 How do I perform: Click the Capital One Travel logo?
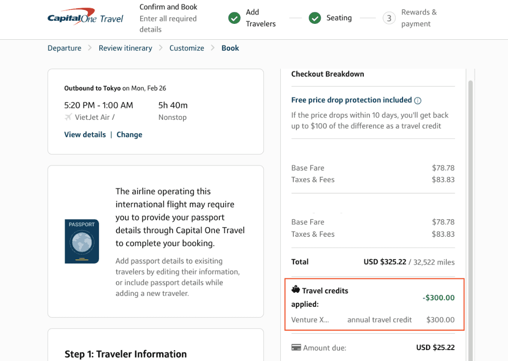pos(85,18)
